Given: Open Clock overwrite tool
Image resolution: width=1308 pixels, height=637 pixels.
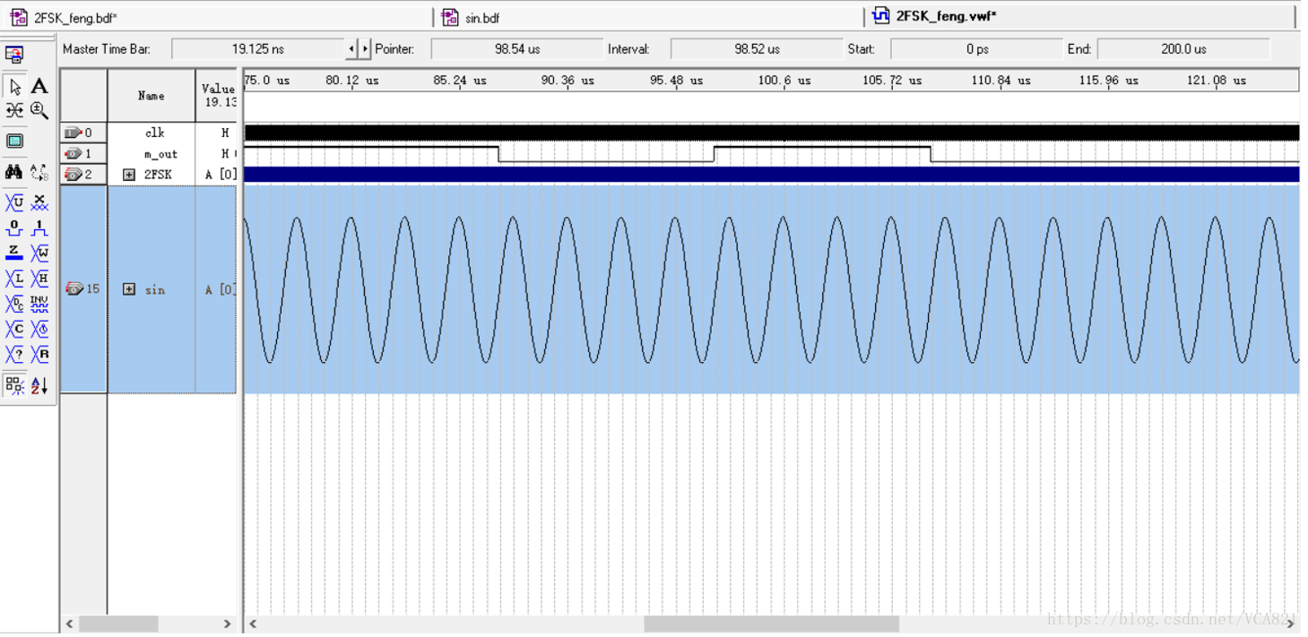Looking at the screenshot, I should tap(39, 330).
